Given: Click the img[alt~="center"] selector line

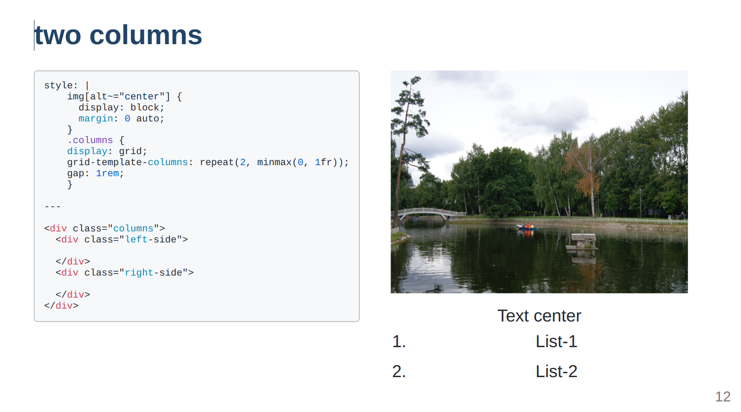Looking at the screenshot, I should click(x=125, y=97).
